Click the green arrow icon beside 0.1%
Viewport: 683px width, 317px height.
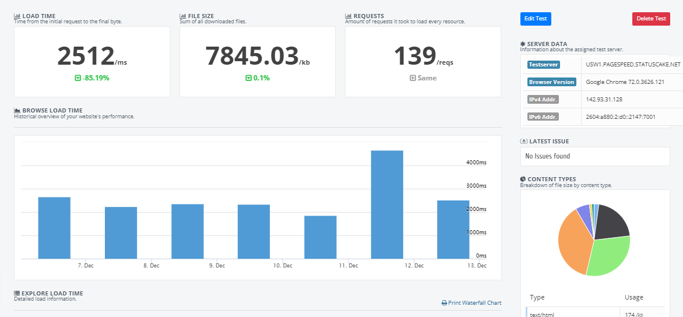pyautogui.click(x=248, y=78)
